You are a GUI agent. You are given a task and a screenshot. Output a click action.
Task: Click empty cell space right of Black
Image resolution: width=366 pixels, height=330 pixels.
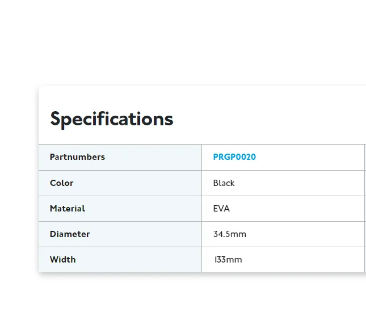300,183
